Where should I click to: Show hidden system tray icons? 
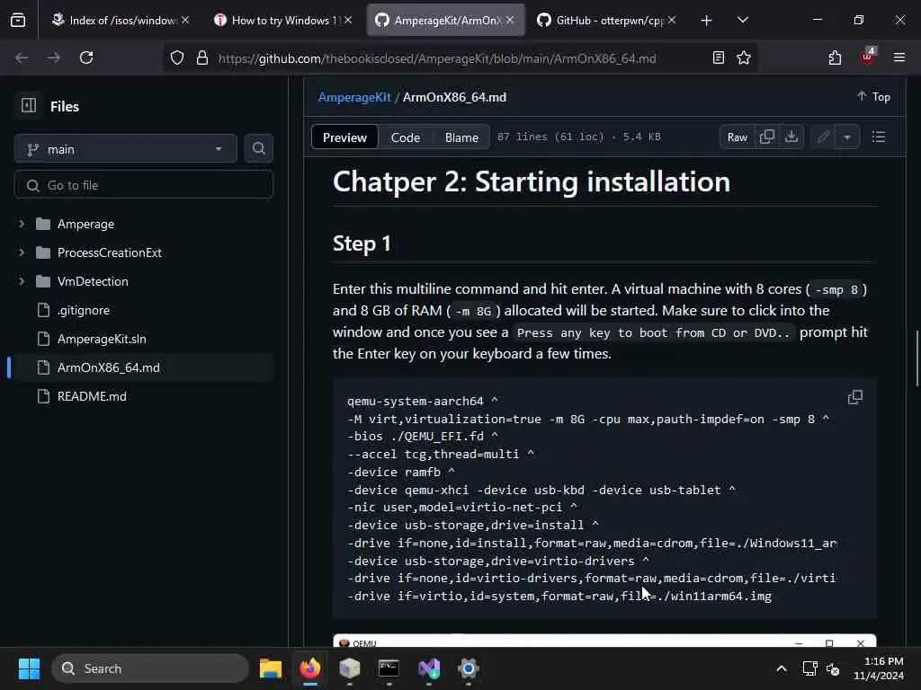(782, 668)
